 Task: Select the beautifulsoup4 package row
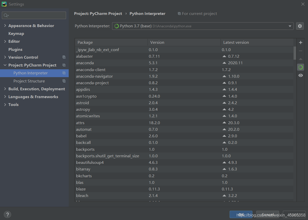click(x=184, y=163)
